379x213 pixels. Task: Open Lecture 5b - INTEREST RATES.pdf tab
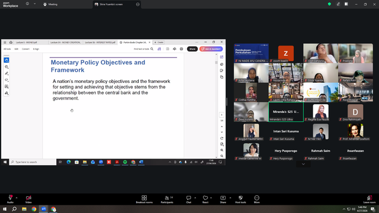pos(100,42)
